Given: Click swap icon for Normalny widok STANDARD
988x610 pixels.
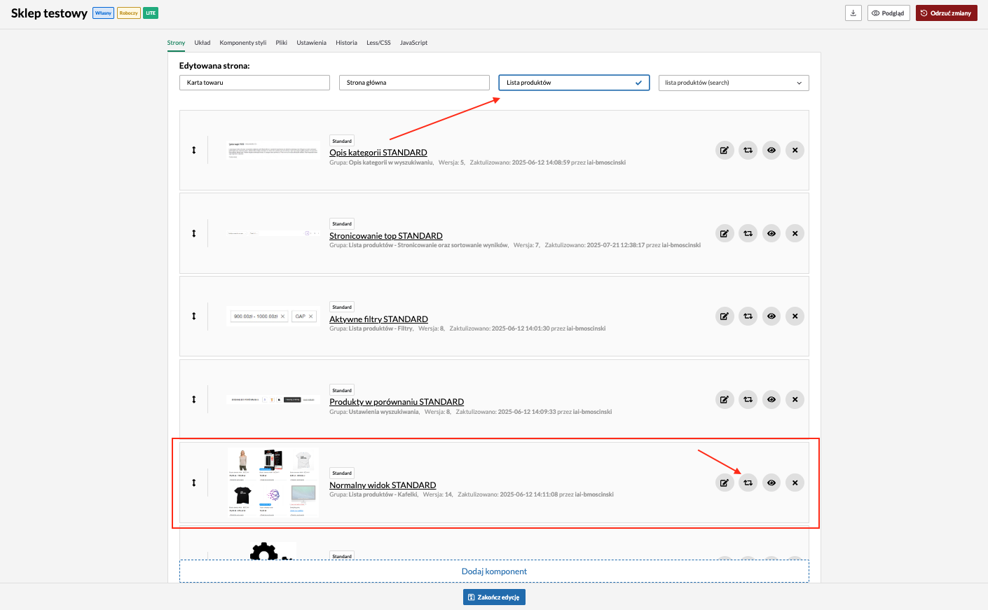Looking at the screenshot, I should click(x=748, y=483).
